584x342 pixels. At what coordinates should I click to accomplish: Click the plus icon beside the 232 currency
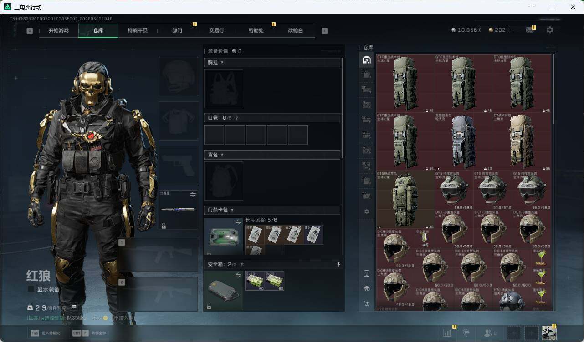[510, 30]
